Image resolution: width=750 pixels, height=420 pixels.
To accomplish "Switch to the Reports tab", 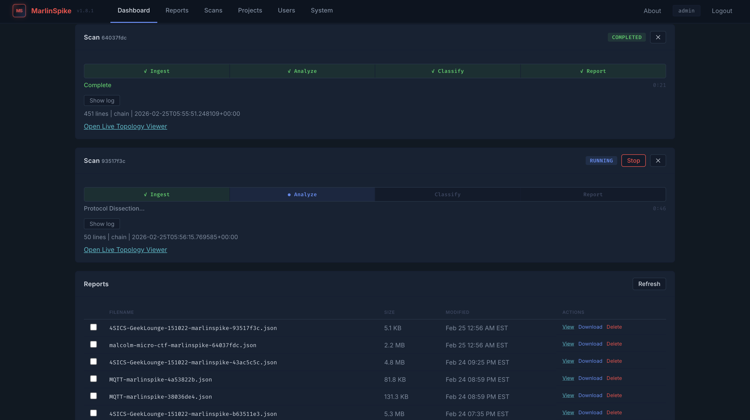I will click(x=177, y=10).
